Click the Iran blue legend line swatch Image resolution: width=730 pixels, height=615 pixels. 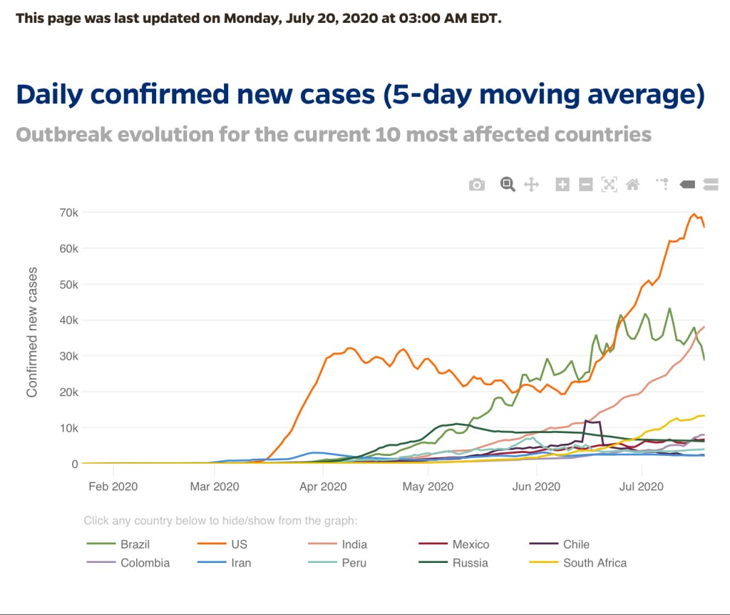(210, 563)
